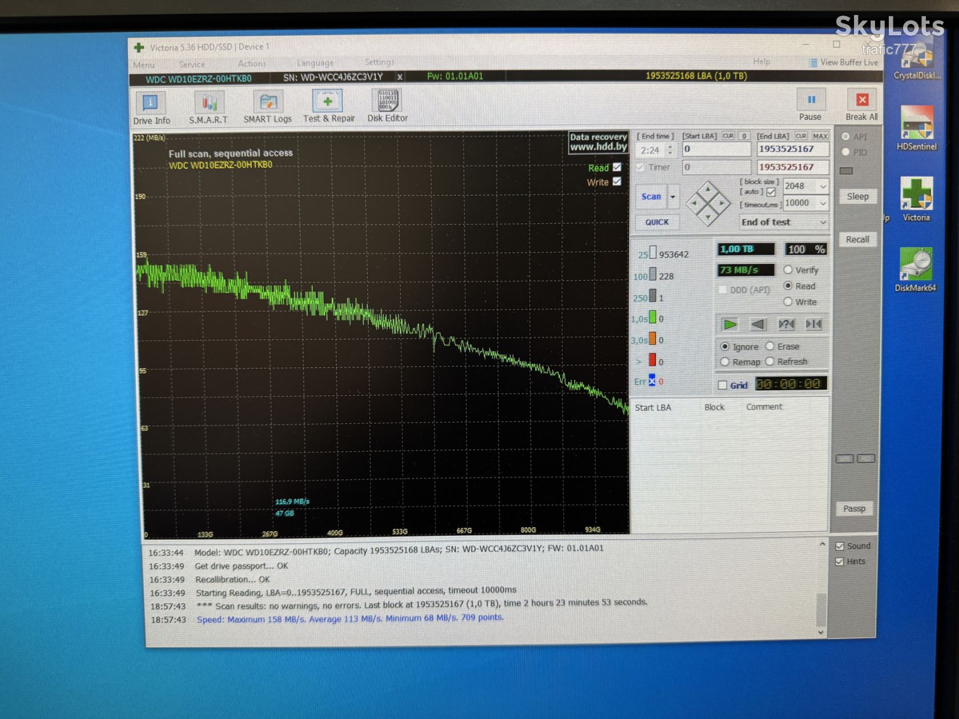This screenshot has width=959, height=719.
Task: Toggle the Hints checkbox
Action: [840, 562]
